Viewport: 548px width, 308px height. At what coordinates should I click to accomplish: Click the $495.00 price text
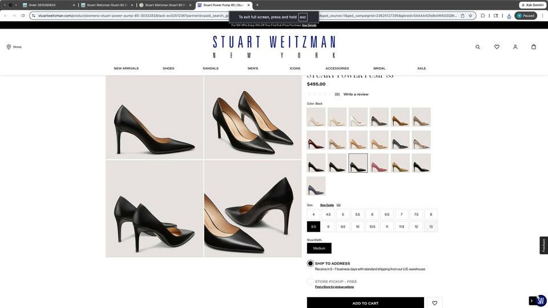316,84
